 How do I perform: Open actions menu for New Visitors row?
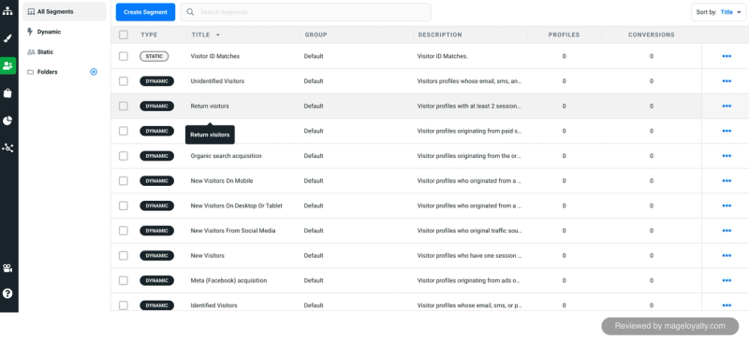727,256
